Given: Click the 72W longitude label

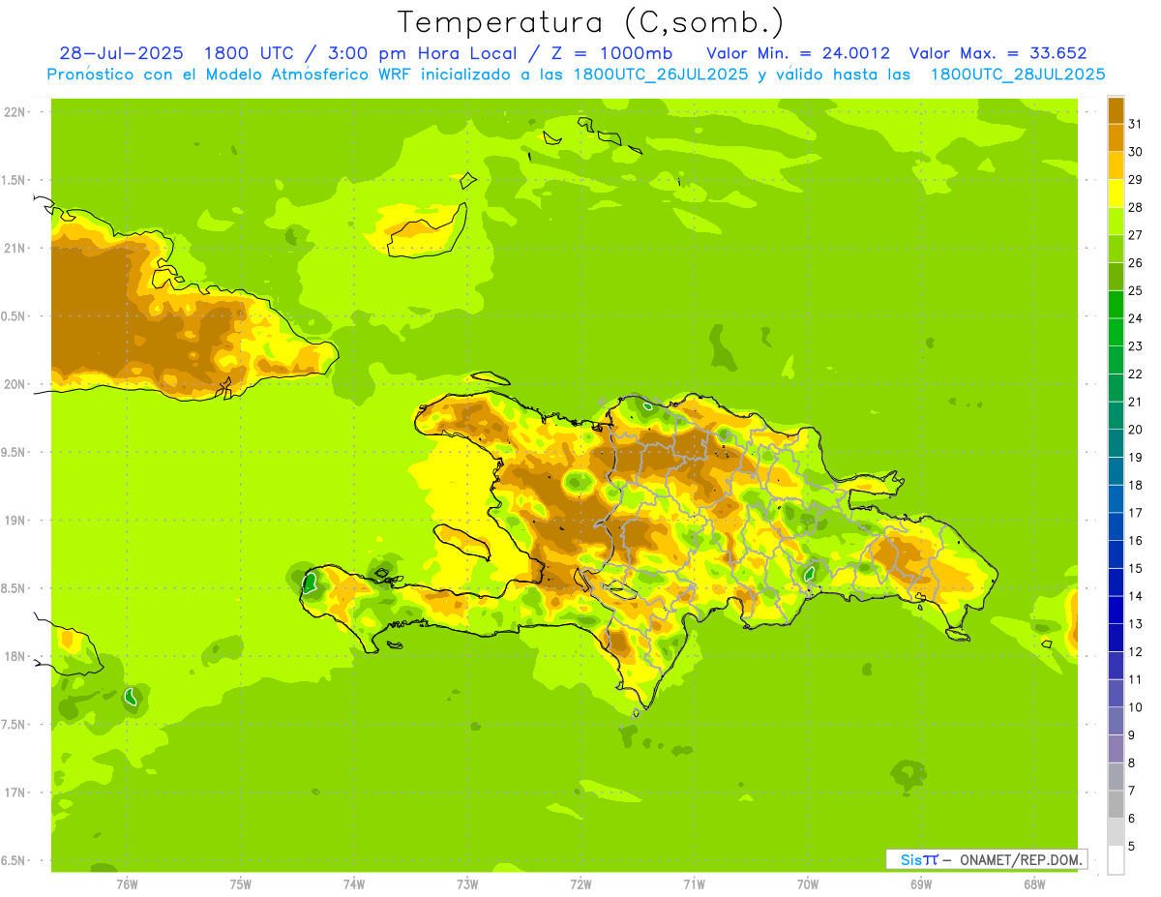Looking at the screenshot, I should pos(580,883).
